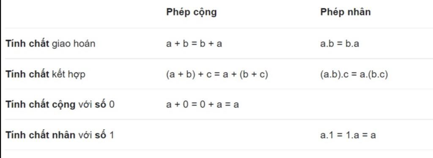Image resolution: width=433 pixels, height=158 pixels.
Task: Click the formula a + b = b + a
Action: coord(194,44)
